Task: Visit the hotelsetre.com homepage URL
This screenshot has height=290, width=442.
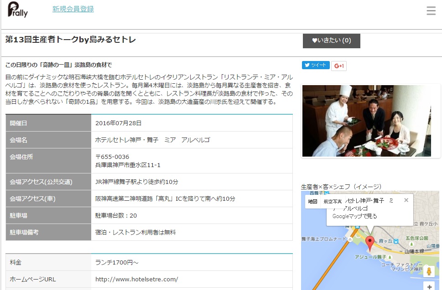Action: click(x=136, y=279)
